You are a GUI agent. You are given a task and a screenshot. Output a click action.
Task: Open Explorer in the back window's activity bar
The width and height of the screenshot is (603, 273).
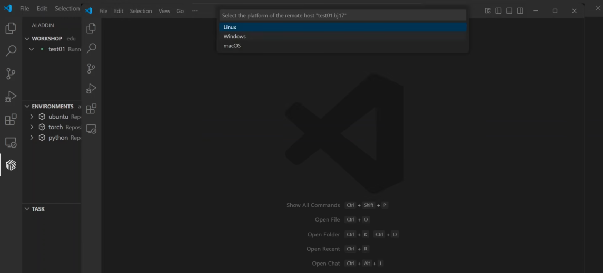tap(11, 28)
